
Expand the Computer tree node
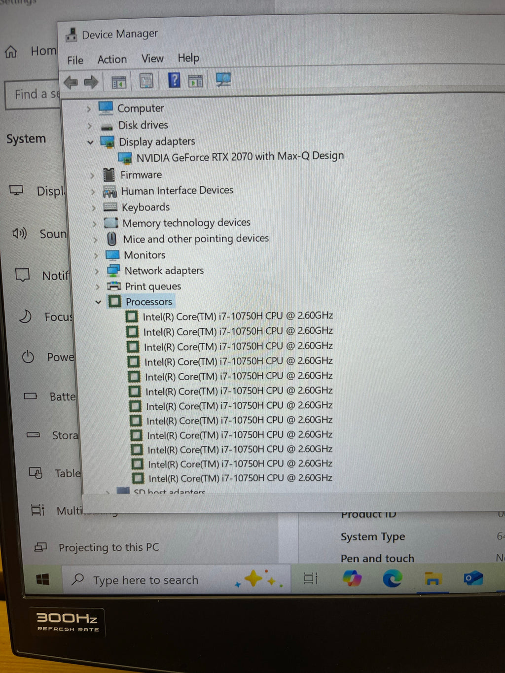(x=89, y=109)
